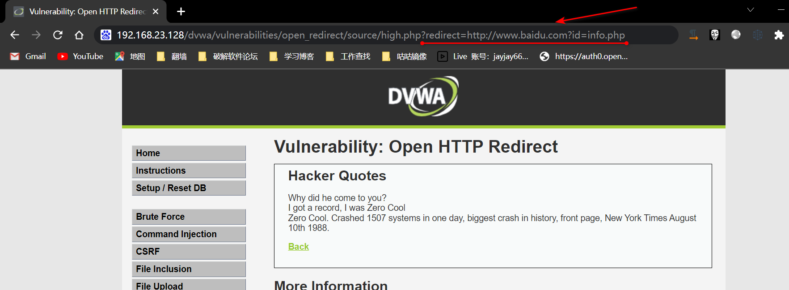Open the Brute Force menu item
This screenshot has height=290, width=789.
[189, 217]
